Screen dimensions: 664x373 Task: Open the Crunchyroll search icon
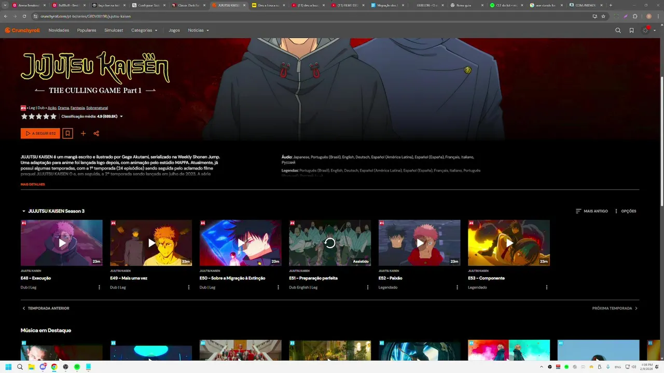pyautogui.click(x=618, y=31)
